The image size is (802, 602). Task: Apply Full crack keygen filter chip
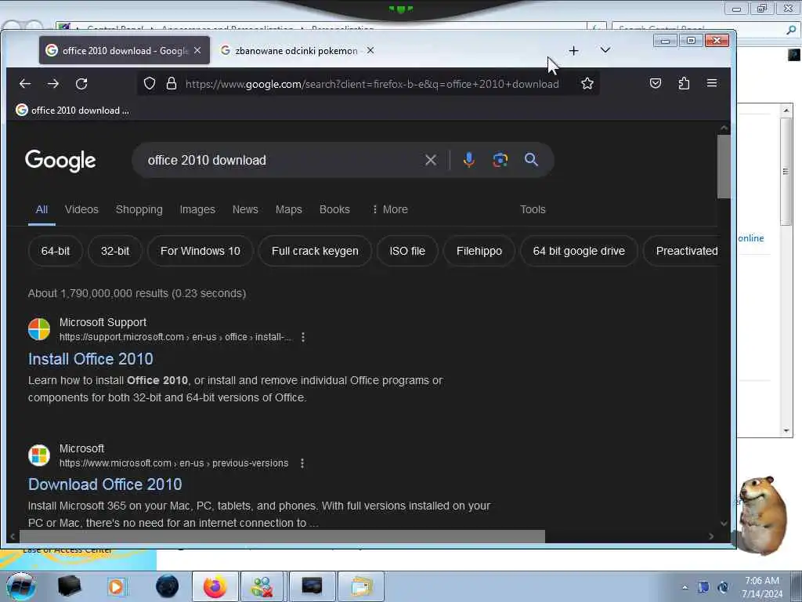coord(315,251)
